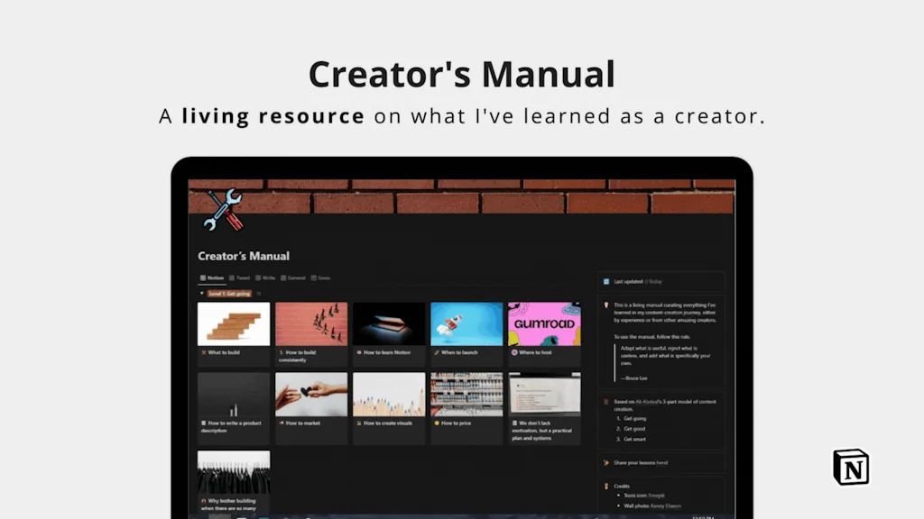The height and width of the screenshot is (519, 924).
Task: Click the icon beside 'Share your lessons'
Action: coord(605,462)
